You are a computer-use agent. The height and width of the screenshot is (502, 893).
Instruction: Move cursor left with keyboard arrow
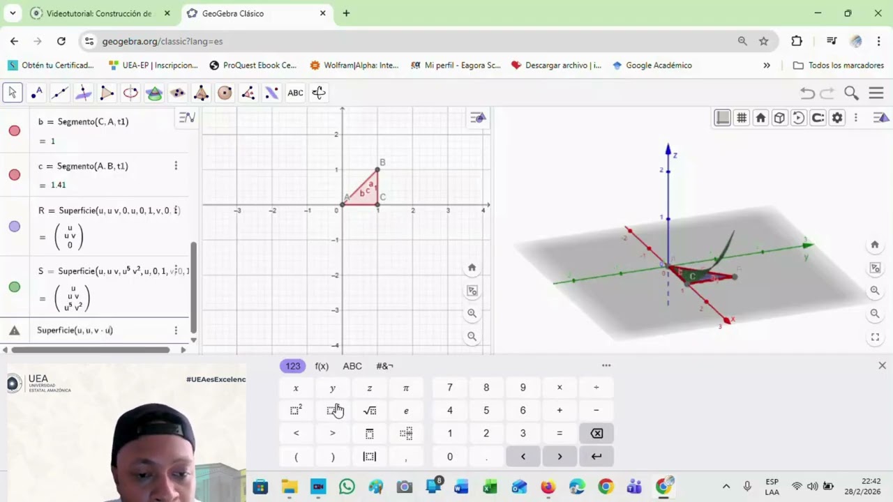coord(523,457)
